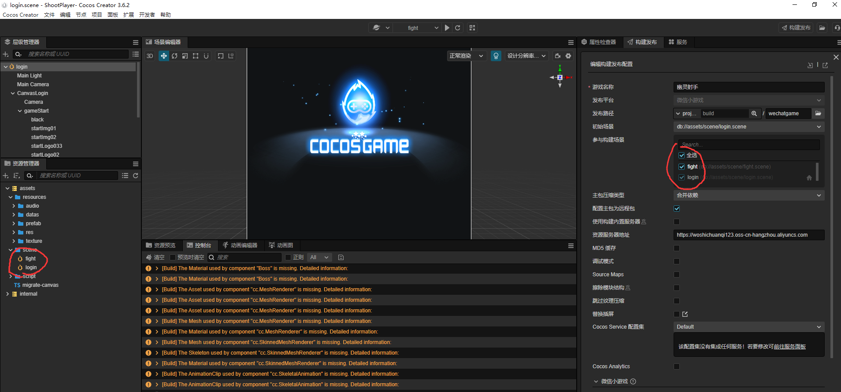The width and height of the screenshot is (841, 392).
Task: Switch scene view to 3D mode
Action: point(150,56)
